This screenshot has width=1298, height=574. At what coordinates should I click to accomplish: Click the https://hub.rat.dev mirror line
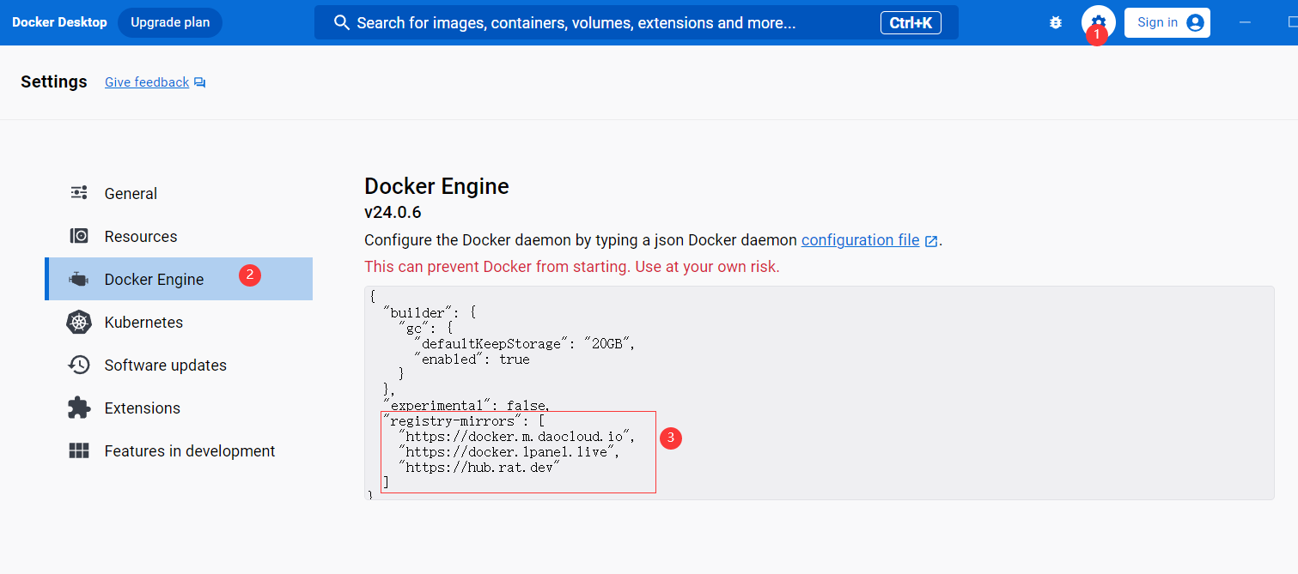coord(481,468)
